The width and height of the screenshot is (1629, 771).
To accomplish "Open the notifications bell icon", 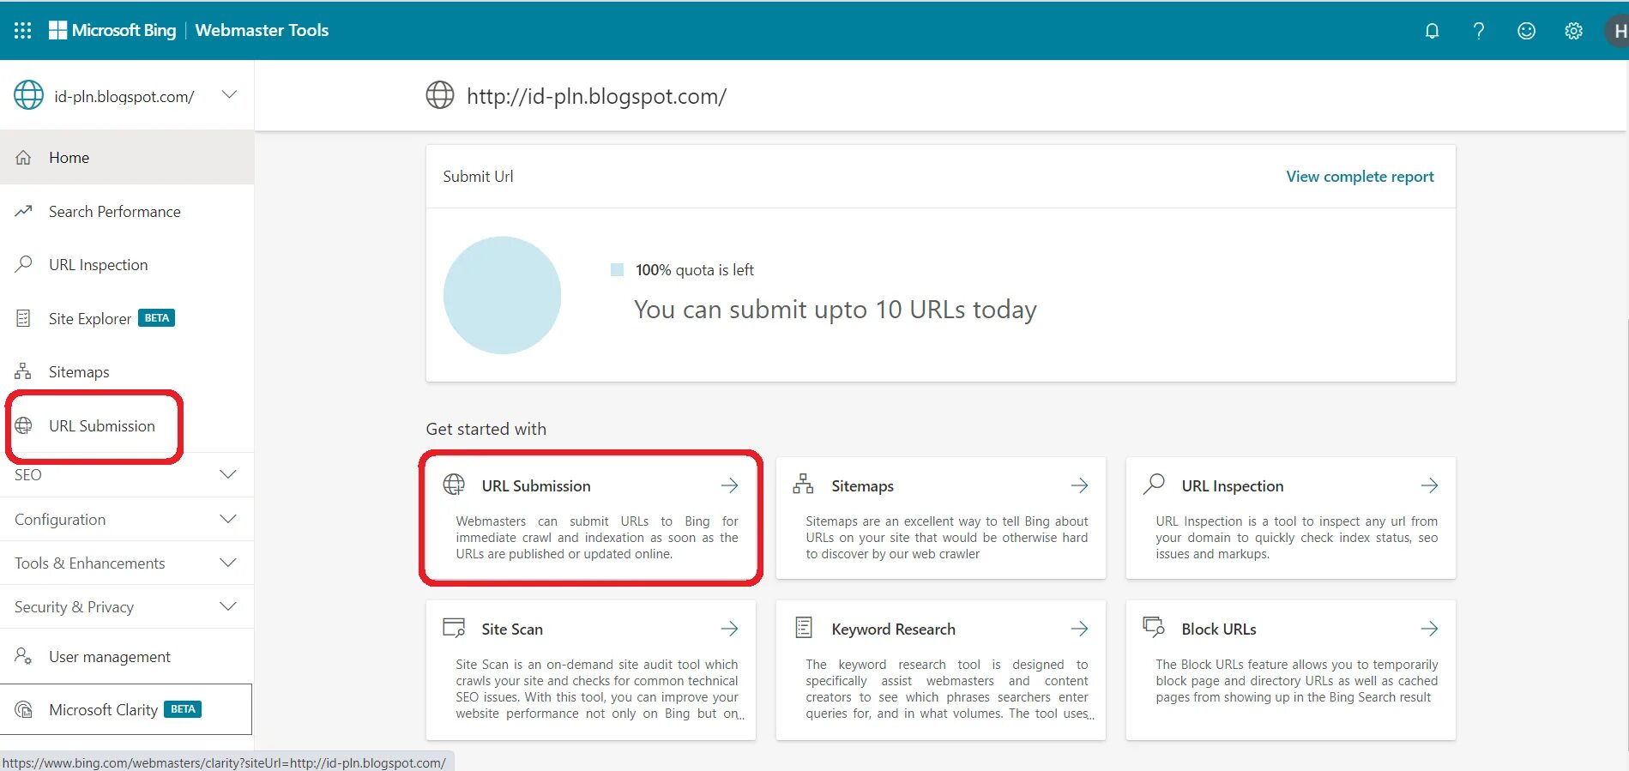I will click(1432, 31).
